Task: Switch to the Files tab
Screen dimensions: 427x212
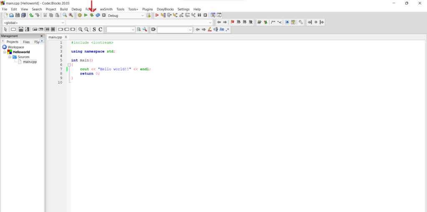Action: pos(26,42)
